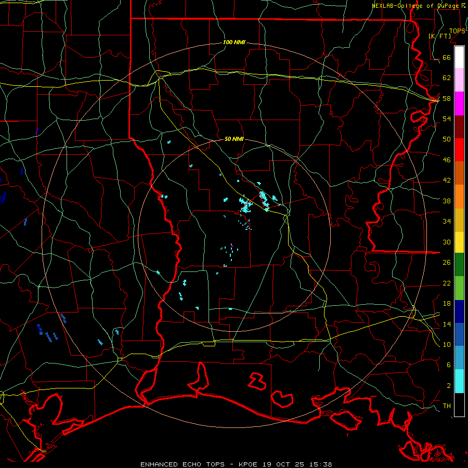468x468 pixels.
Task: Select the "14" scale value
Action: (x=447, y=324)
